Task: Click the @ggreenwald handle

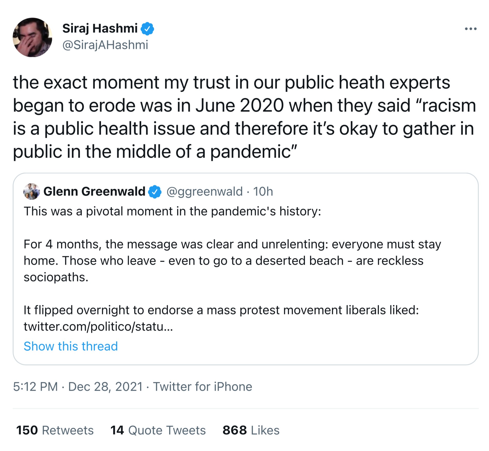Action: (x=204, y=191)
